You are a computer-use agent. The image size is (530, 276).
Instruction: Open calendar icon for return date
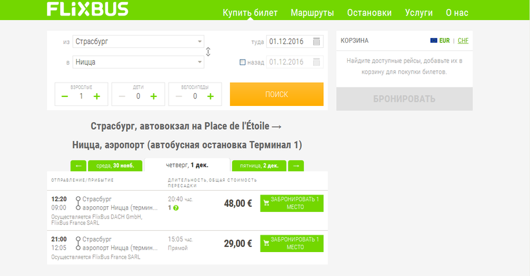click(x=316, y=62)
